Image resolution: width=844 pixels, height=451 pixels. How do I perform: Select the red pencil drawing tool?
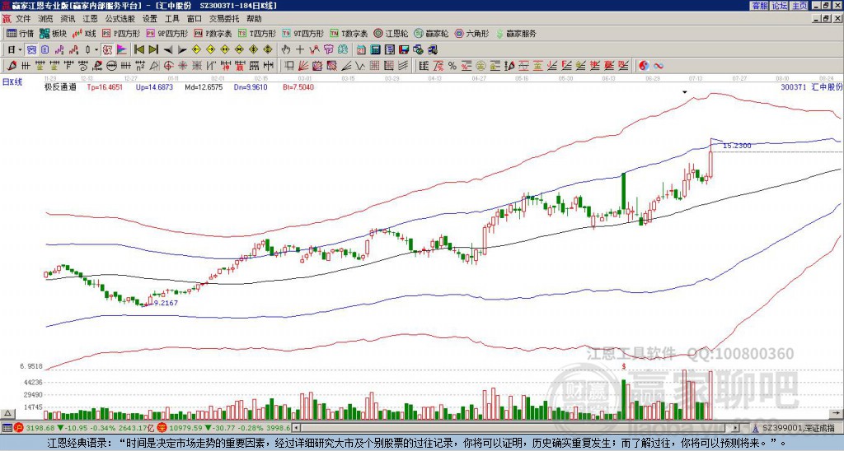[x=12, y=66]
